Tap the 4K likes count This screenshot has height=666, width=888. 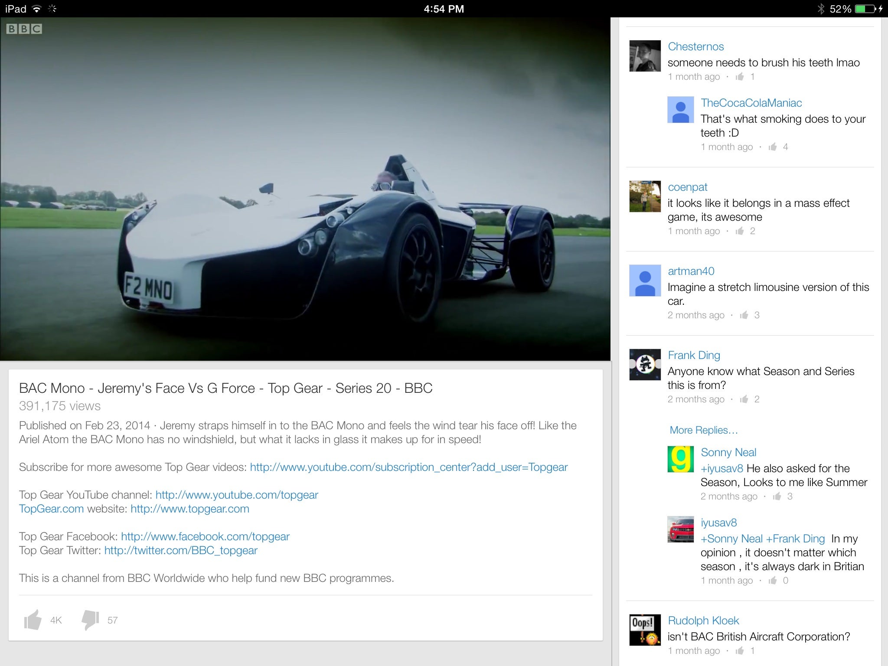[56, 620]
